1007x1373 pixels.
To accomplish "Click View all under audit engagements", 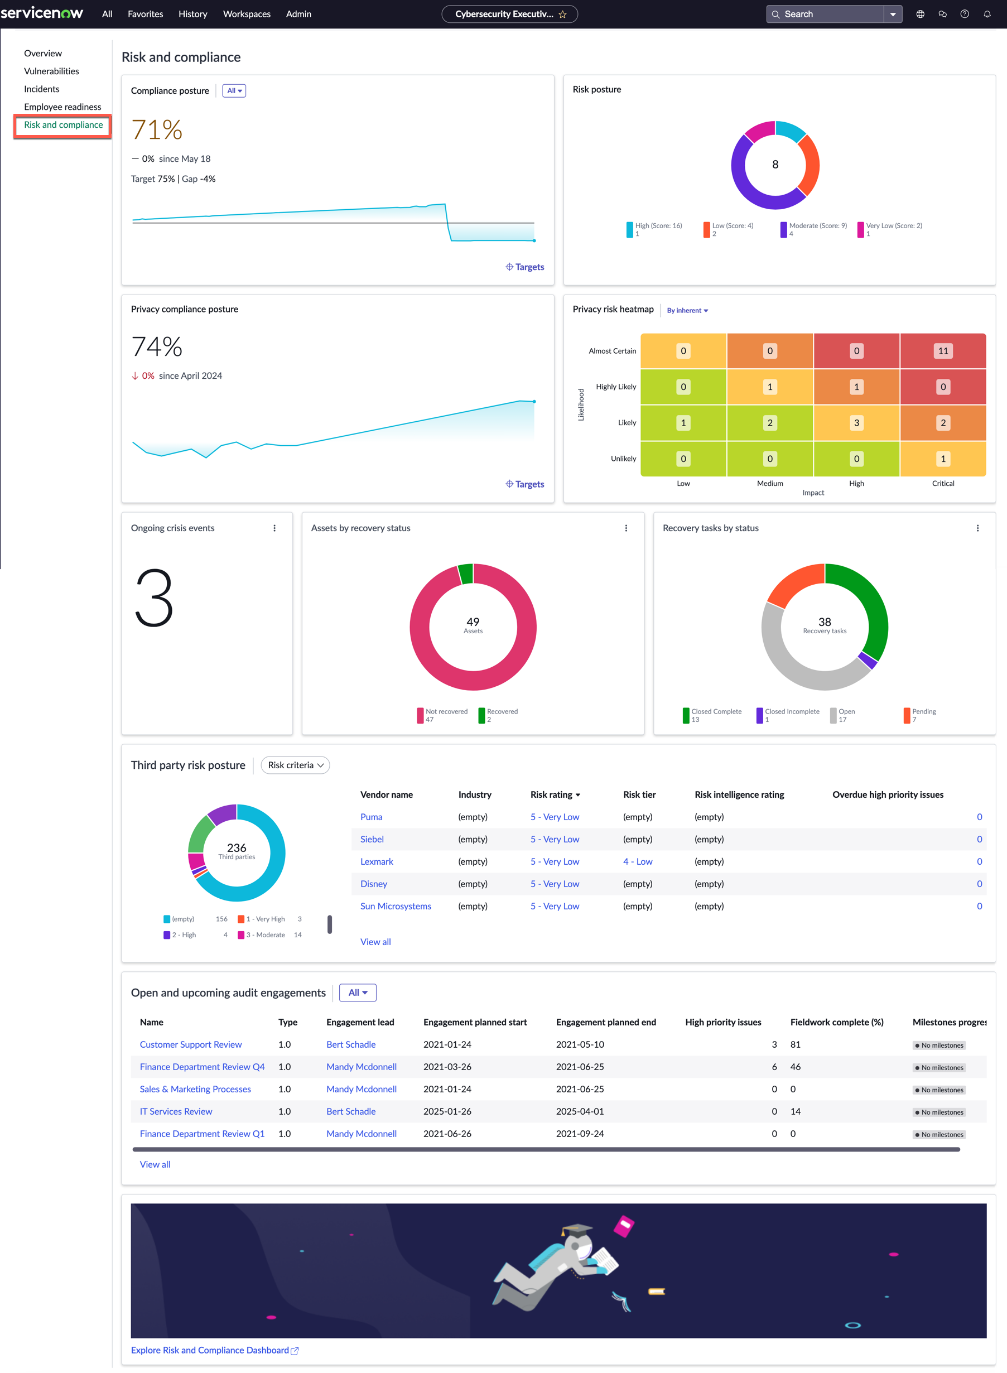I will 155,1164.
